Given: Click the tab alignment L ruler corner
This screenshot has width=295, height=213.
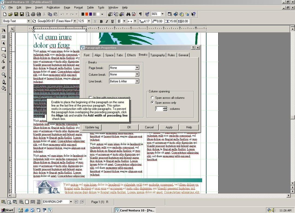Looking at the screenshot, I should (12, 29).
